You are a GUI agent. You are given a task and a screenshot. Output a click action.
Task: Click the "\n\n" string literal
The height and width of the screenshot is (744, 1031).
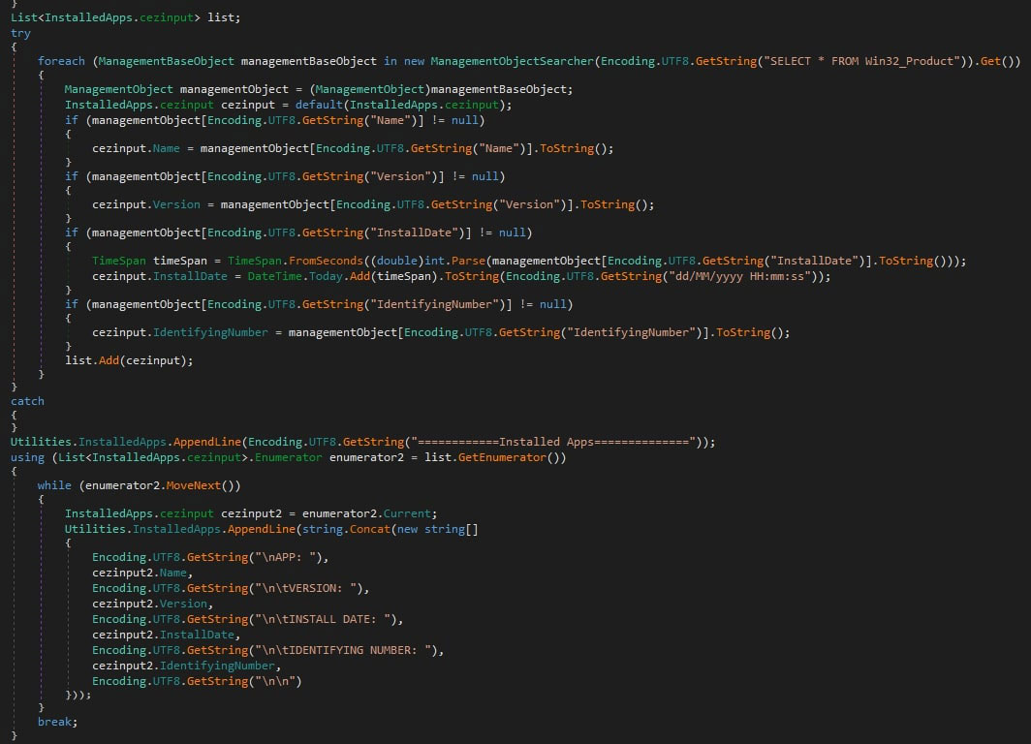(275, 681)
